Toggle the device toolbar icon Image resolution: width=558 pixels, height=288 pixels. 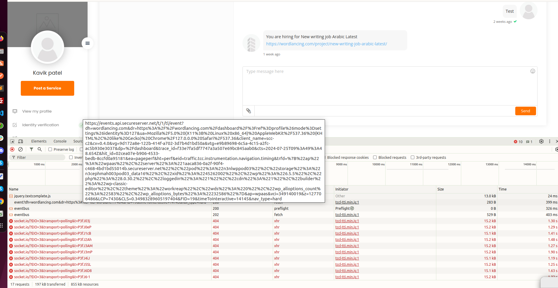[x=20, y=141]
